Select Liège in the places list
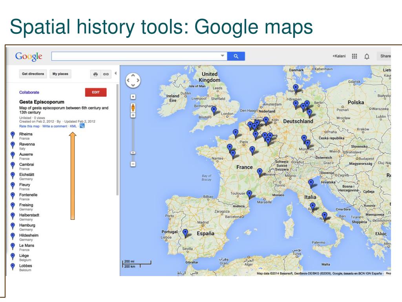 [x=24, y=256]
